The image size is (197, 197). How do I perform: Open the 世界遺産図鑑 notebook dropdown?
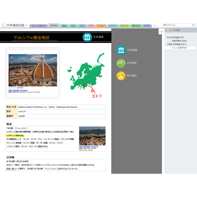tap(26, 25)
